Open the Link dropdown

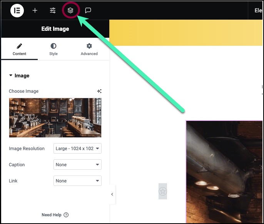point(77,181)
